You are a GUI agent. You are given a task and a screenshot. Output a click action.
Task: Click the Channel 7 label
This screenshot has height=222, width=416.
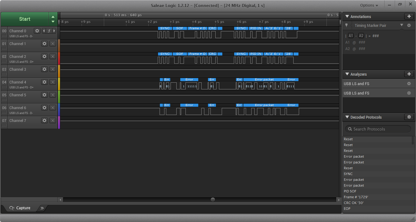pos(18,121)
